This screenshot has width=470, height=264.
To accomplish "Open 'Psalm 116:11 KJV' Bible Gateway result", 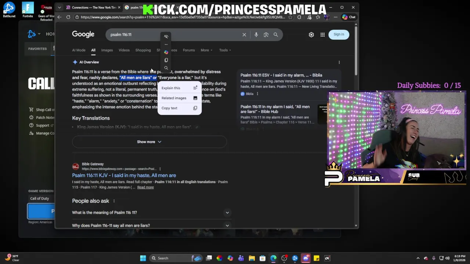I will (x=124, y=175).
